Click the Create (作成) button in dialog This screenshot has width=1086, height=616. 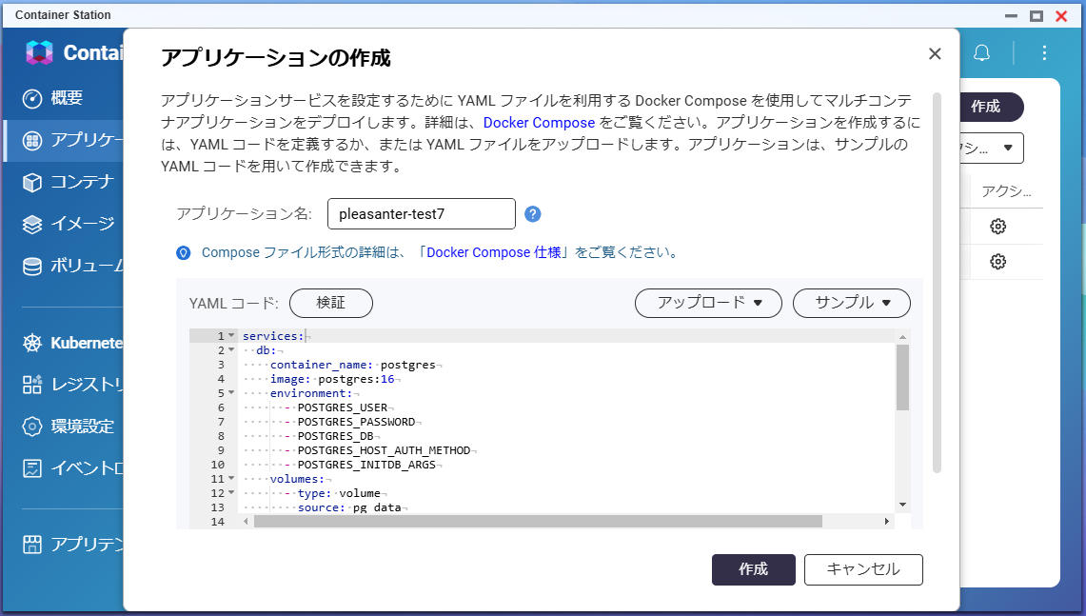[754, 569]
